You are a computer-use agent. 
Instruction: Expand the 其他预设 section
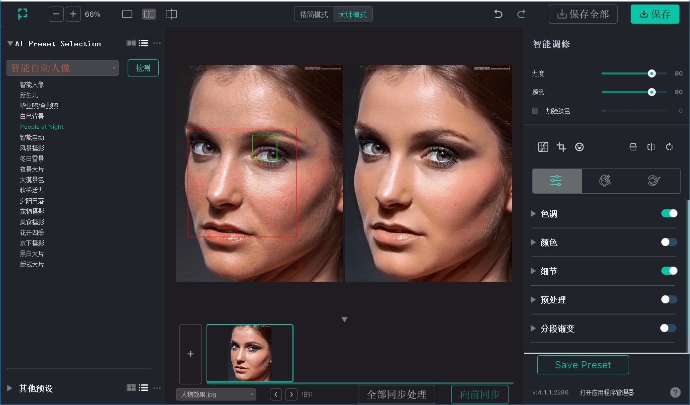[10, 388]
